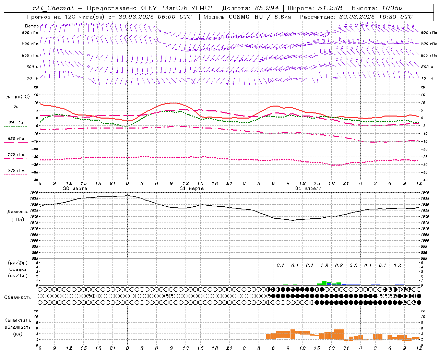Viewport: 439px width, 351px height.
Task: Click the station name rAl_Chemal in header
Action: (53, 8)
